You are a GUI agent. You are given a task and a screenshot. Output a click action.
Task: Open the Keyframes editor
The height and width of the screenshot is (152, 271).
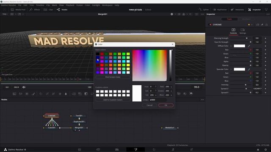tap(220, 10)
